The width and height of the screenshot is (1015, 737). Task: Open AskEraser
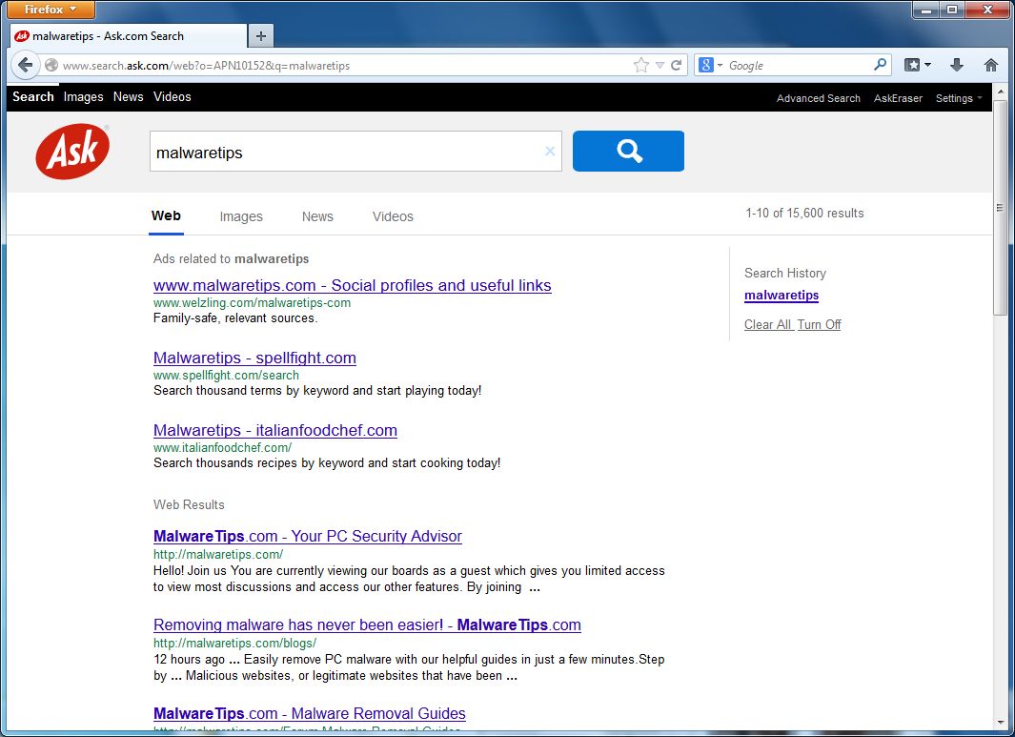898,98
